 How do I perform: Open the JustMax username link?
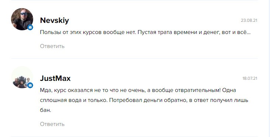[55, 78]
